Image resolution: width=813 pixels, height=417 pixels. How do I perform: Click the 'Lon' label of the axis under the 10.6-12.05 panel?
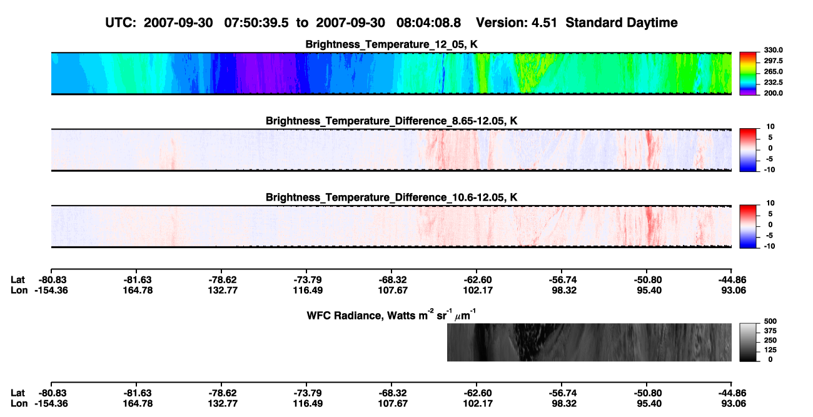click(x=19, y=291)
